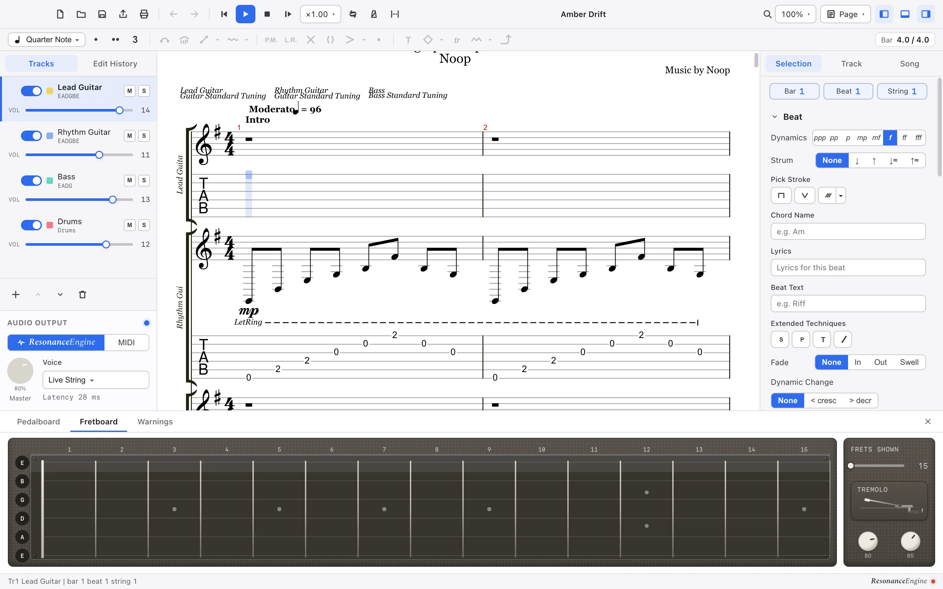
Task: Toggle the right sidebar panel icon
Action: coord(926,14)
